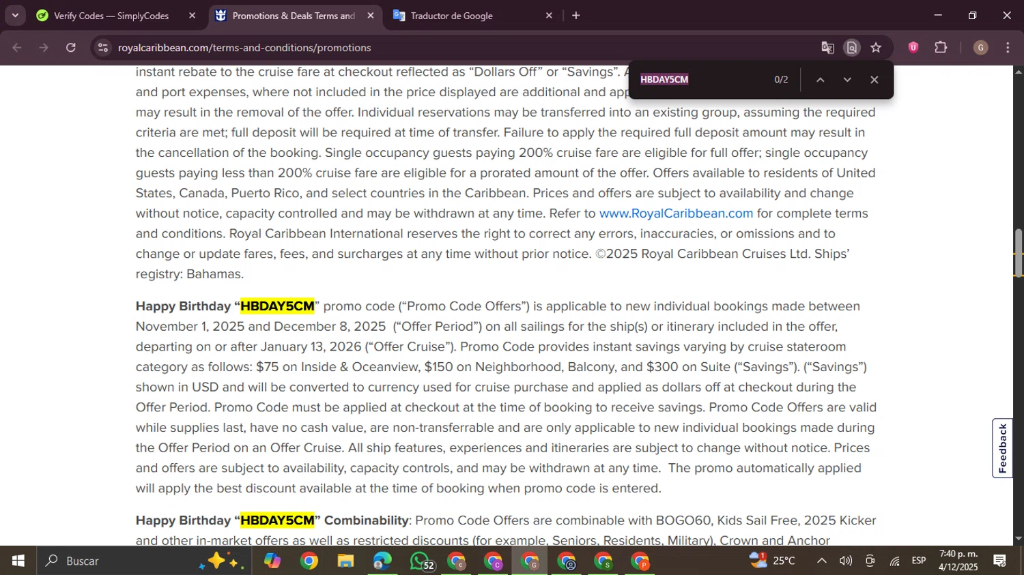Open the Chrome profile avatar G
The height and width of the screenshot is (575, 1024).
point(981,48)
